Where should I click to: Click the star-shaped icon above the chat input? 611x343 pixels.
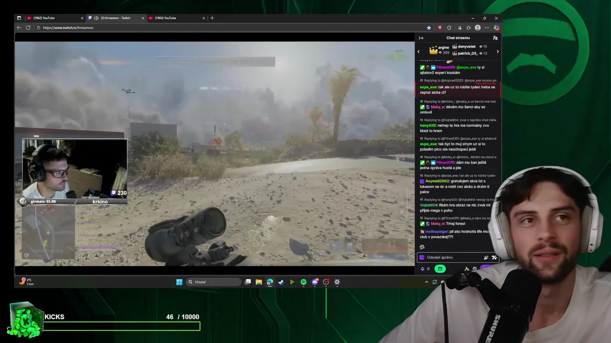click(421, 247)
